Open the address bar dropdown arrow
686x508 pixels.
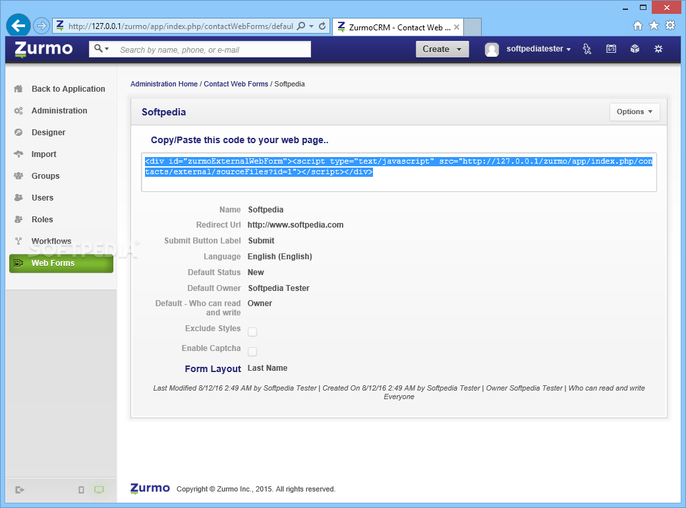pos(312,26)
